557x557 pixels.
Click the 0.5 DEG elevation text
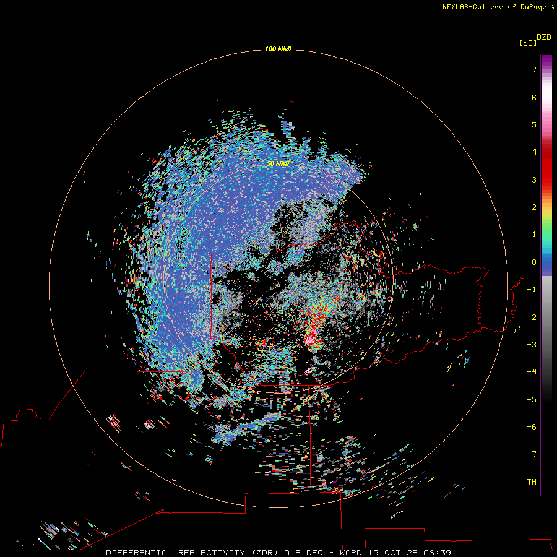point(304,553)
